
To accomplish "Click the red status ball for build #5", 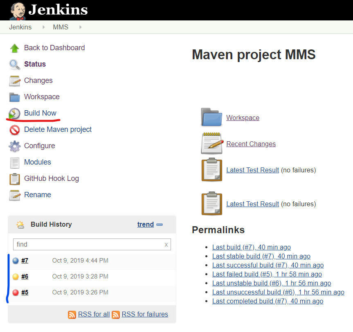I will tap(16, 292).
